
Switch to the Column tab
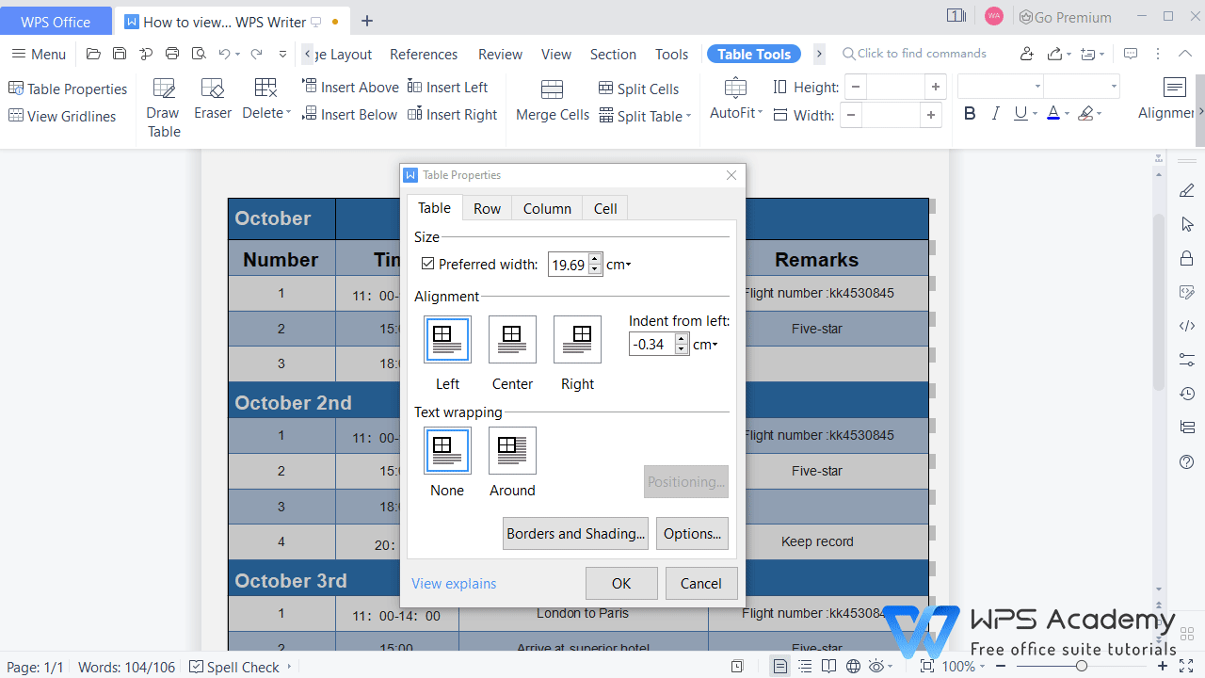(547, 208)
